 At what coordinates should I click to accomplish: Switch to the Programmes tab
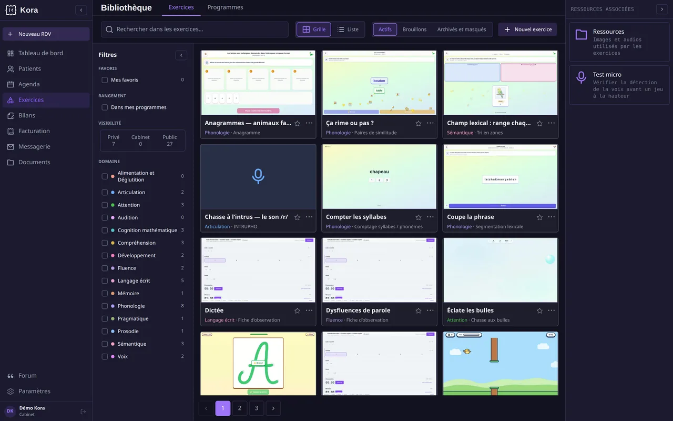point(225,7)
